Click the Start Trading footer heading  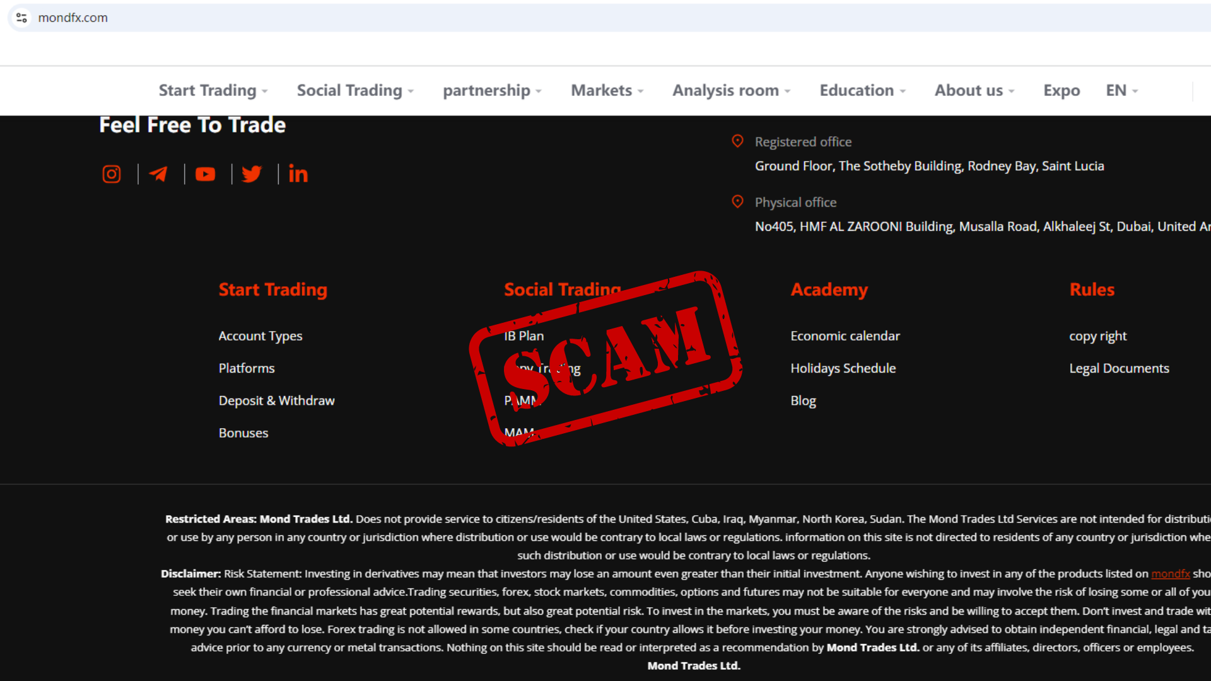pyautogui.click(x=272, y=289)
